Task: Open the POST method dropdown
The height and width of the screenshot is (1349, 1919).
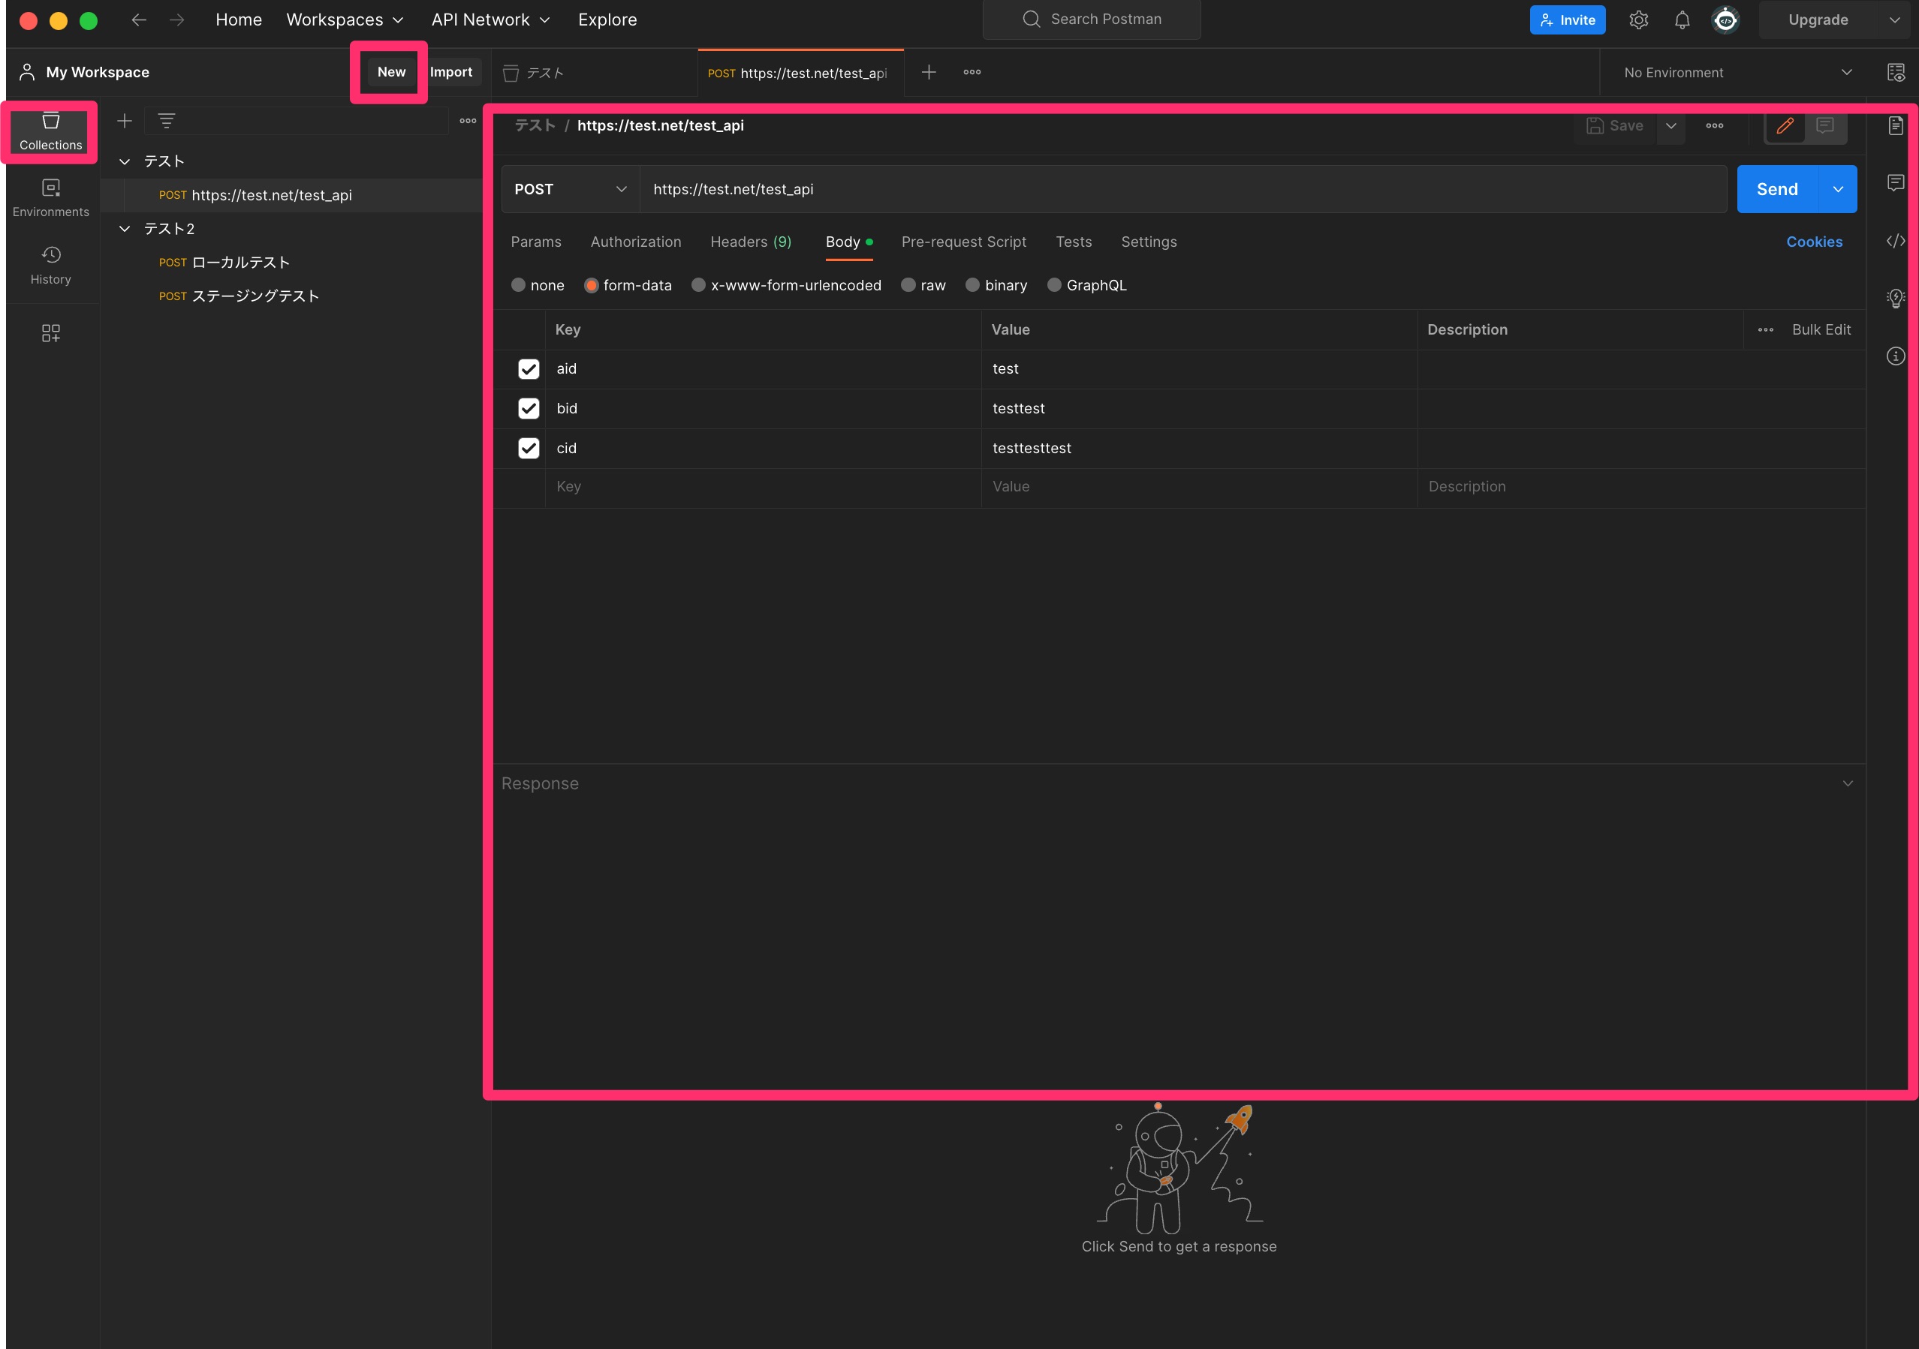Action: pos(571,188)
